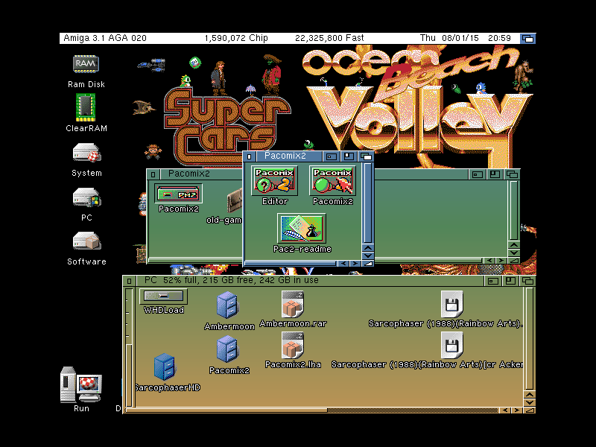Click iconify gadget on PC window
Viewport: 596px width, 447px height.
(493, 281)
